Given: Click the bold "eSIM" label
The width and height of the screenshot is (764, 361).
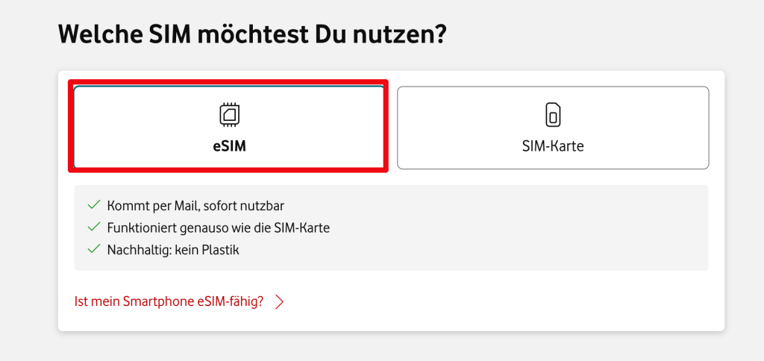Looking at the screenshot, I should click(x=228, y=147).
